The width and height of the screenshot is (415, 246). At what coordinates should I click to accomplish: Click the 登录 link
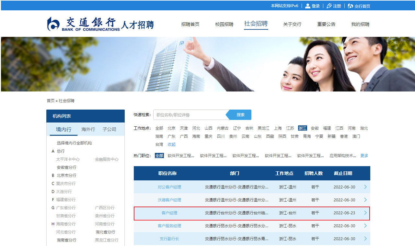(x=316, y=6)
